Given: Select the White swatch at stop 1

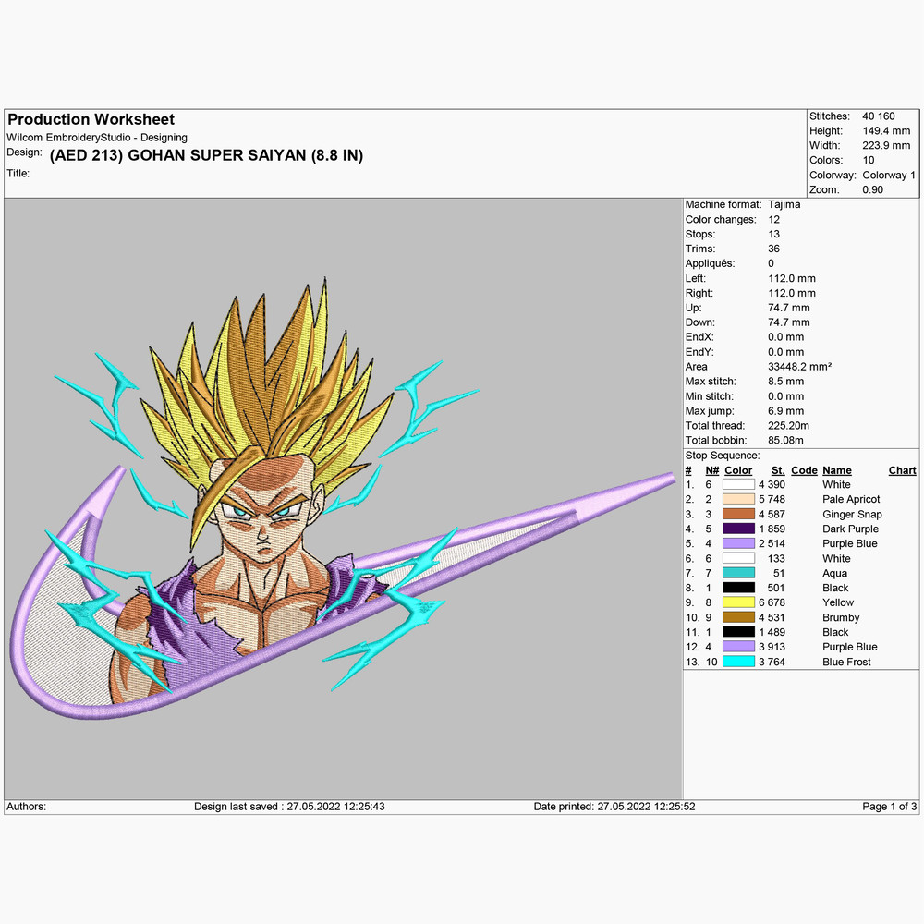Looking at the screenshot, I should (x=738, y=484).
